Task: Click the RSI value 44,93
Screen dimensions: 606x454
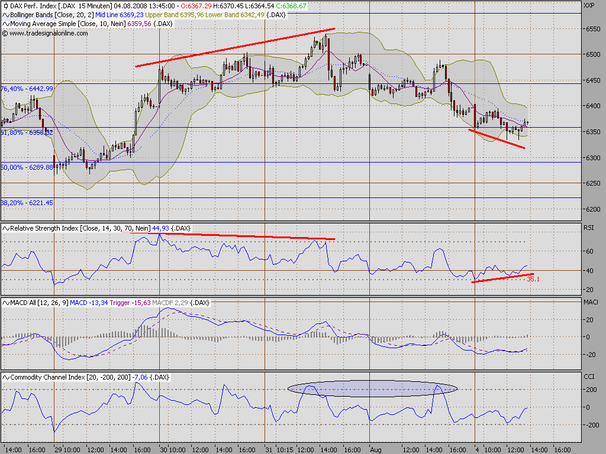Action: (161, 229)
